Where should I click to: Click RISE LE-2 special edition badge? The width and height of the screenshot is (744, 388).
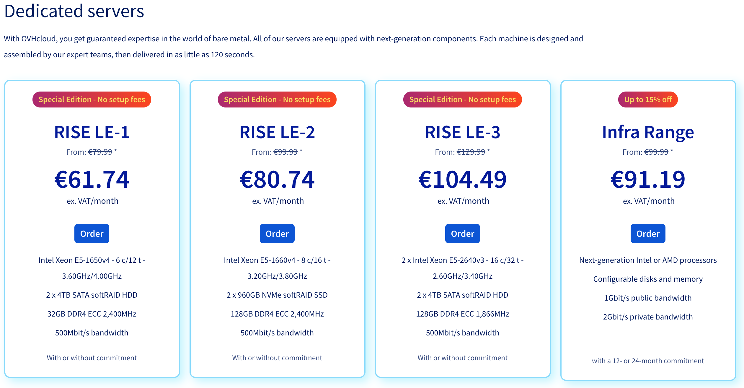pos(277,100)
